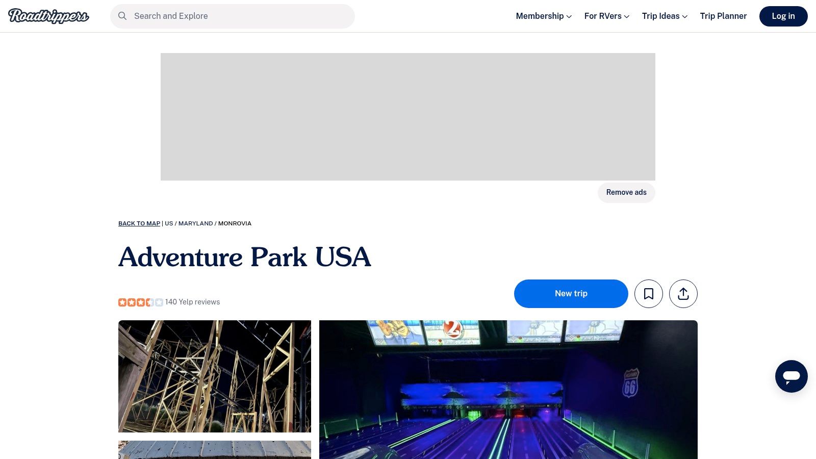Save place with the bookmark icon
The width and height of the screenshot is (816, 459).
pos(649,294)
